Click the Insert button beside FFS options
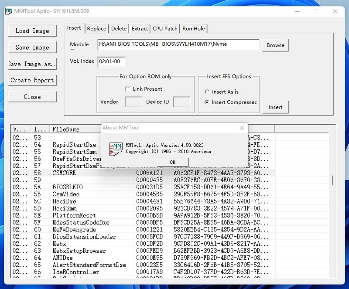 (x=275, y=107)
